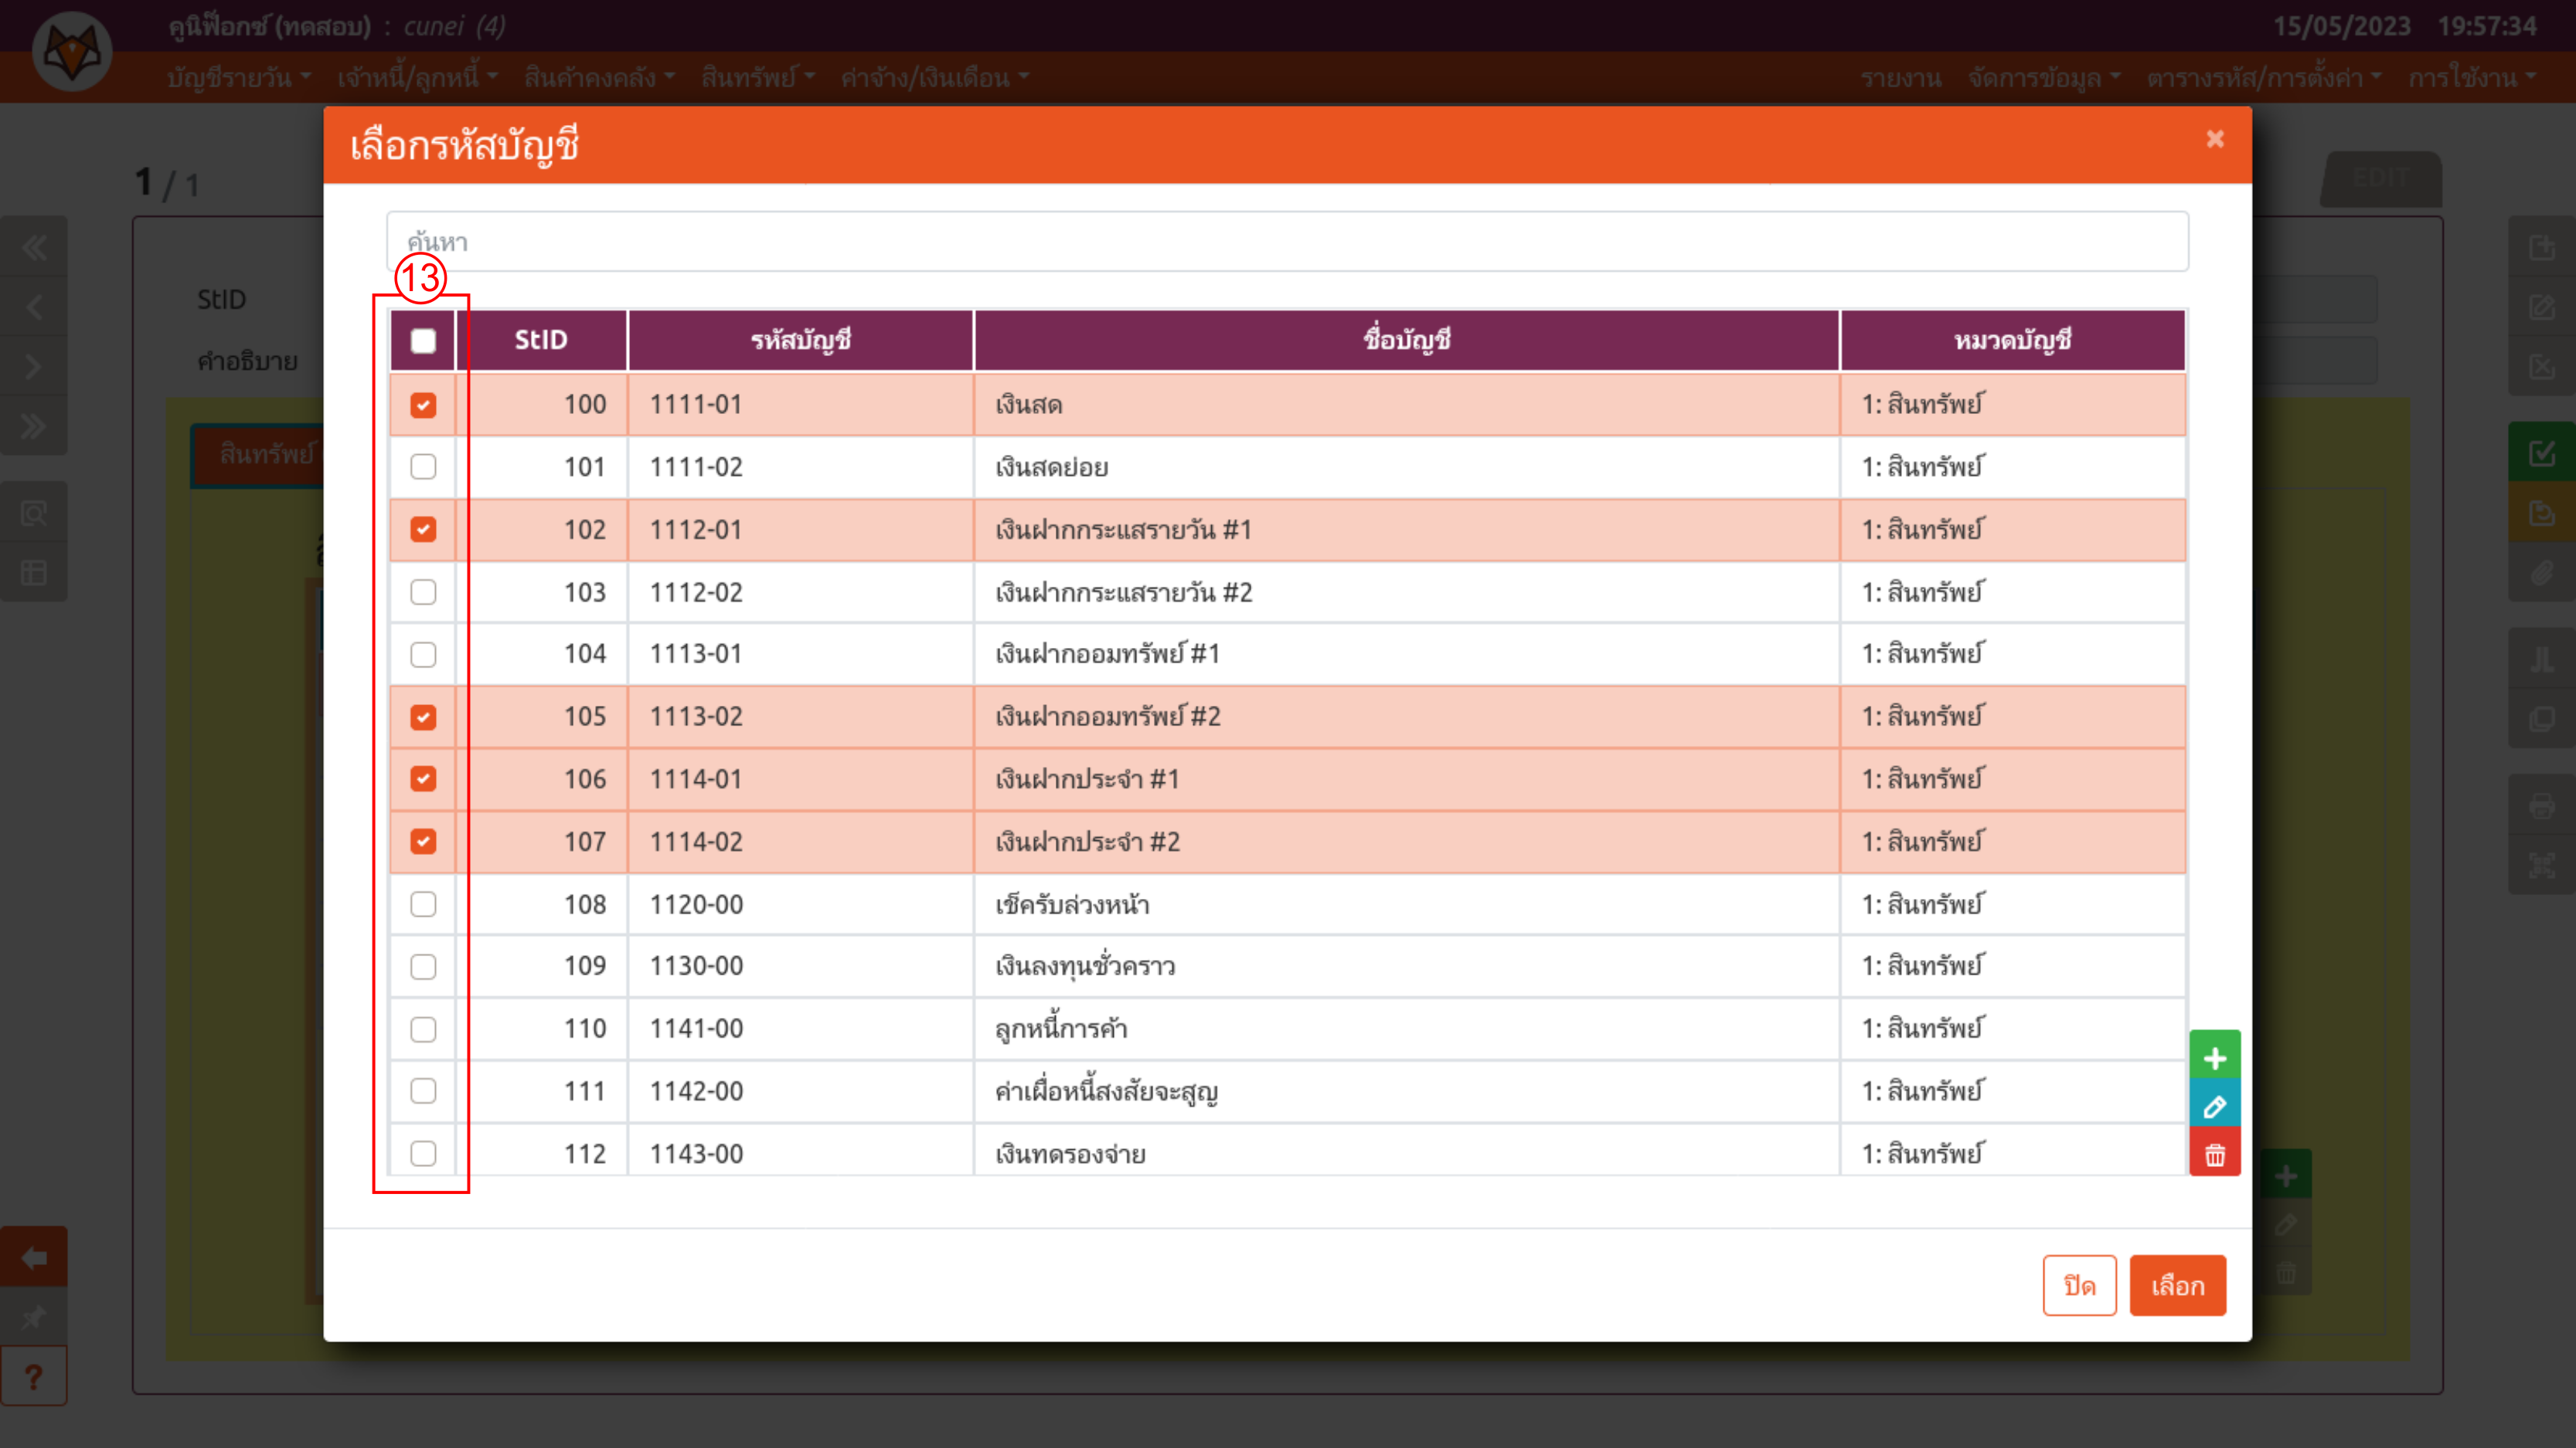Click the รายงาน menu item
The height and width of the screenshot is (1448, 2576).
pos(1900,77)
